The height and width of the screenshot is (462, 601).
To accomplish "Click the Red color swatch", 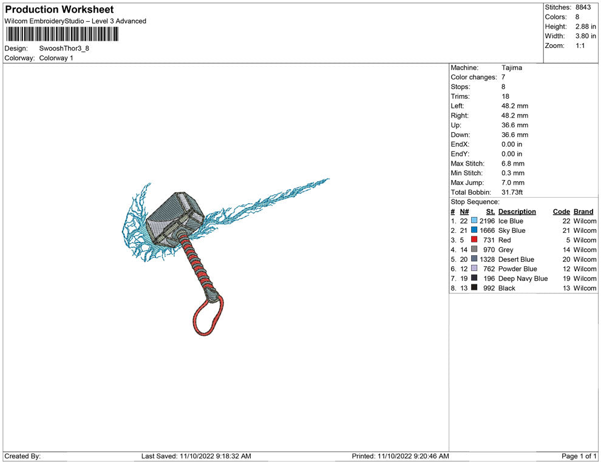I will coord(474,239).
